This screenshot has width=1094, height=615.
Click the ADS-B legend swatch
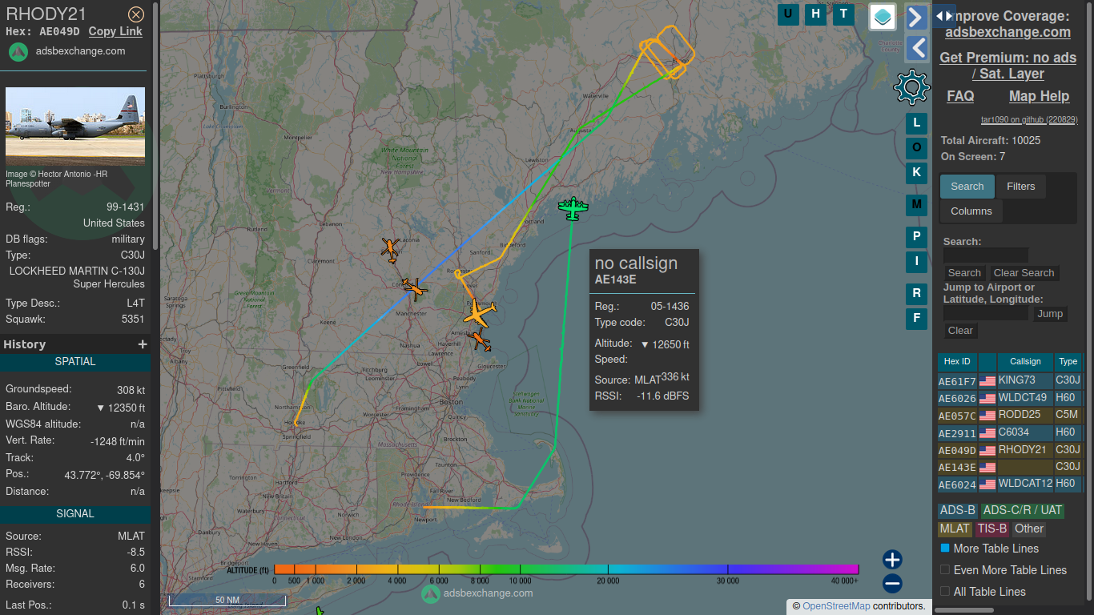(958, 510)
